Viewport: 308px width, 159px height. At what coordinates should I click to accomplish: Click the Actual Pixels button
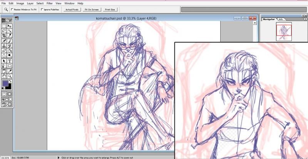pyautogui.click(x=71, y=9)
